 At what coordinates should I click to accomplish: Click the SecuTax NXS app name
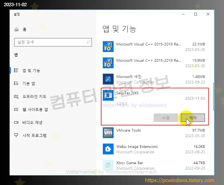point(127,93)
